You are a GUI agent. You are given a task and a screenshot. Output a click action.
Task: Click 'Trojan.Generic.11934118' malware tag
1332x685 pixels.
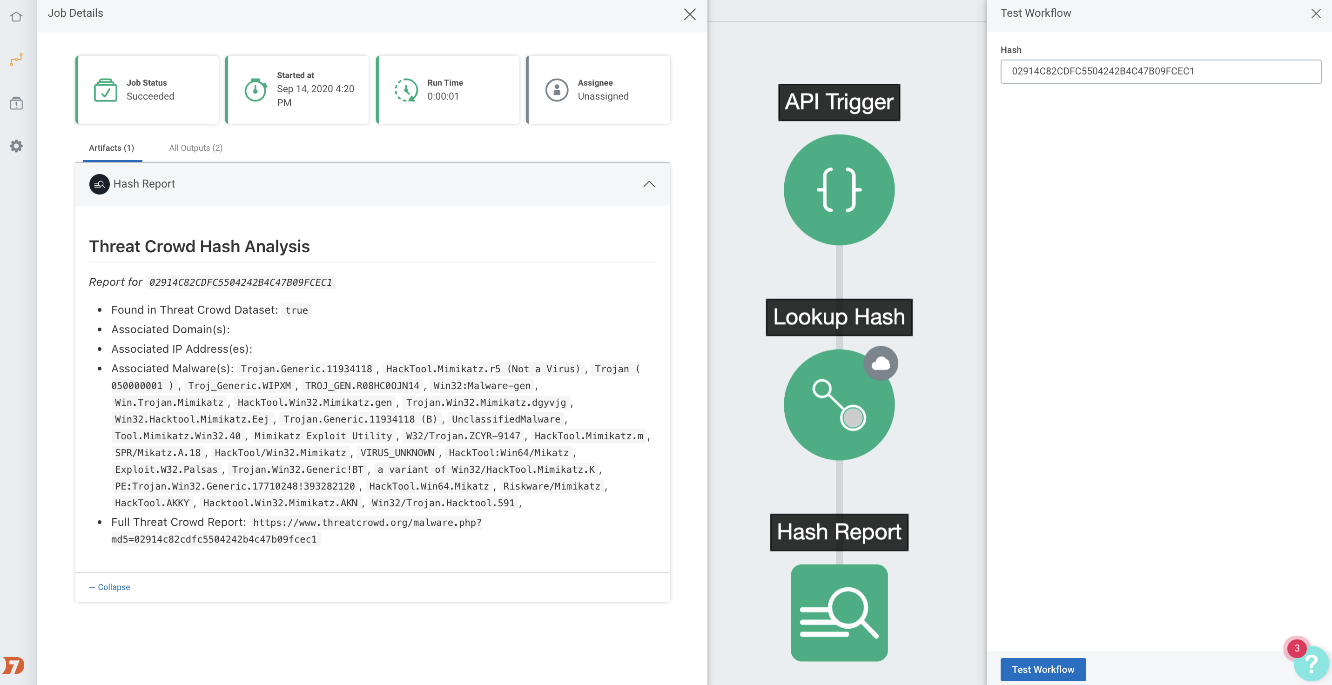pyautogui.click(x=306, y=369)
